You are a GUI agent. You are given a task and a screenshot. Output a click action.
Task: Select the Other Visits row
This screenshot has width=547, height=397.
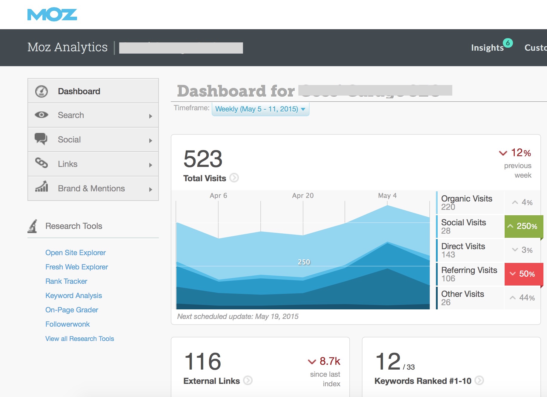[488, 298]
